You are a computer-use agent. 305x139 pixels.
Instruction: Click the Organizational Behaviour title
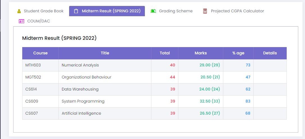click(x=87, y=77)
